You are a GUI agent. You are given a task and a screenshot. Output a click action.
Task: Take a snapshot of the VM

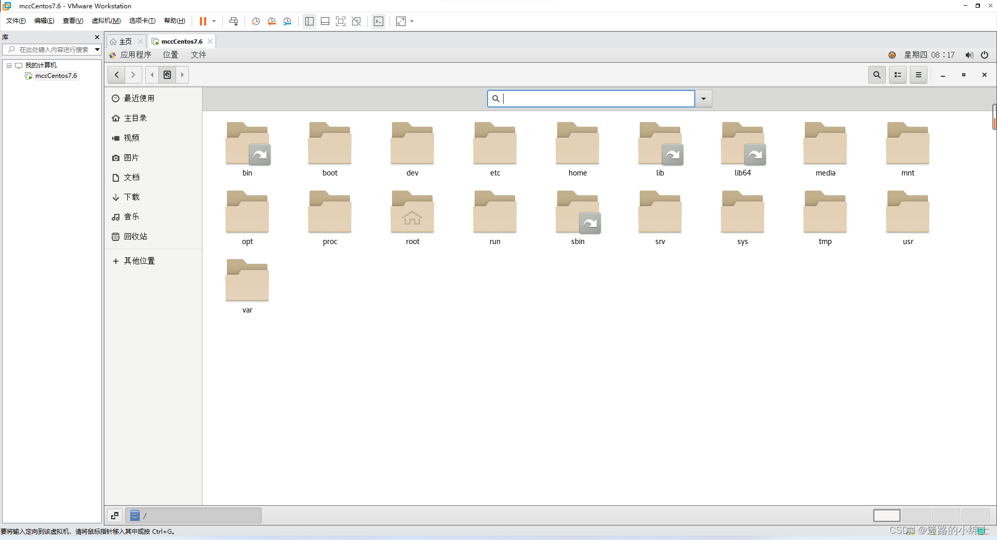256,21
